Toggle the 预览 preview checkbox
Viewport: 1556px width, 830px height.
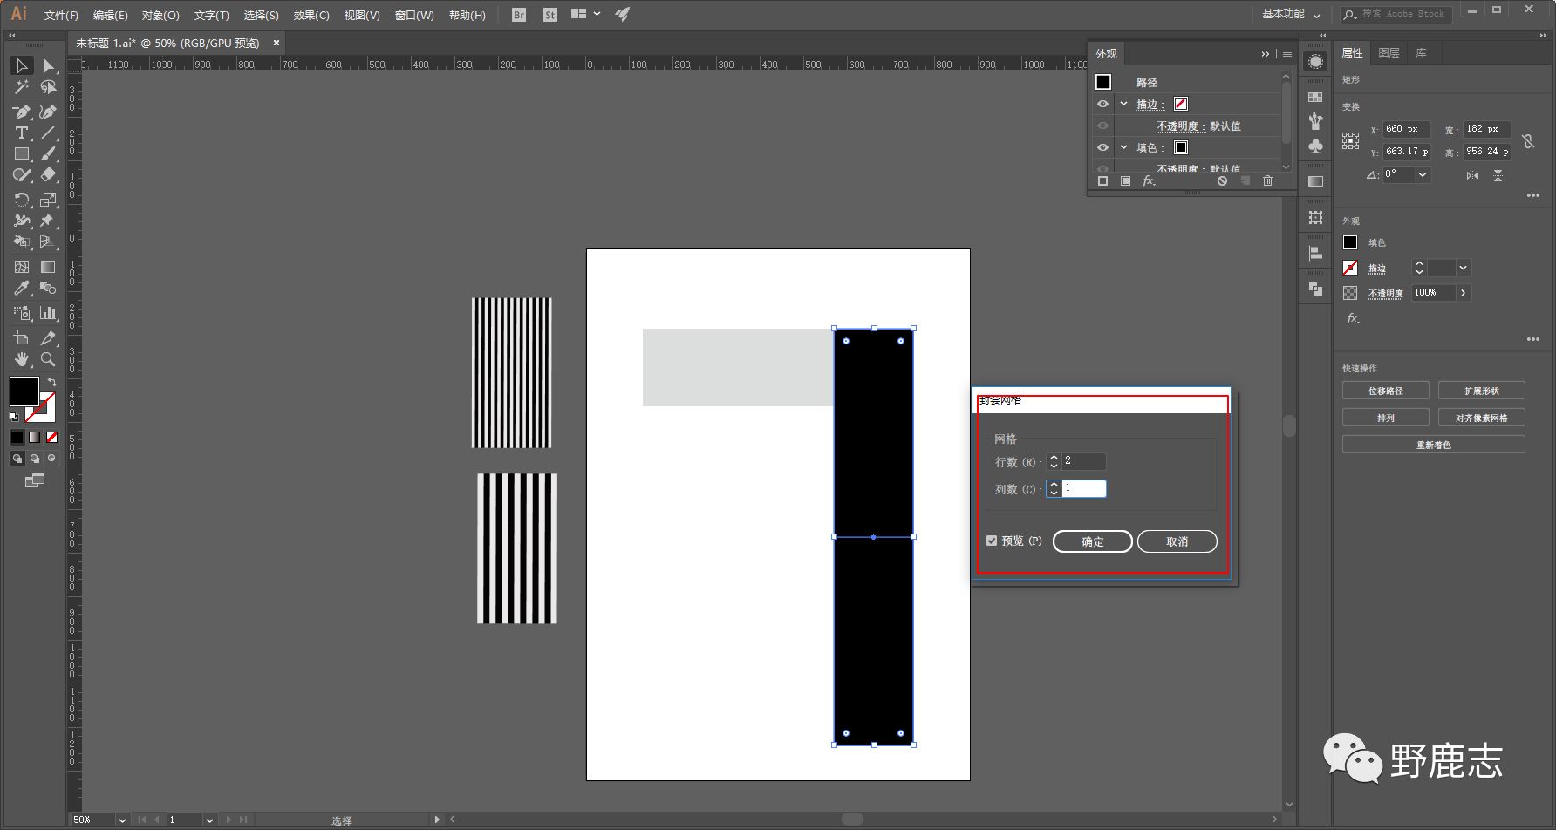click(x=992, y=541)
